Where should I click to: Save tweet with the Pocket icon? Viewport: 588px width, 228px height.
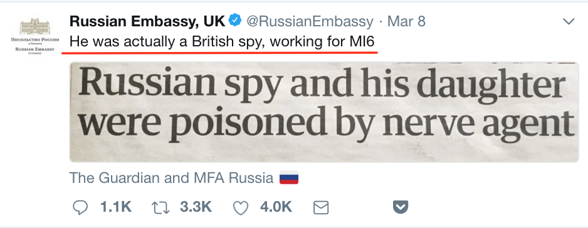401,207
